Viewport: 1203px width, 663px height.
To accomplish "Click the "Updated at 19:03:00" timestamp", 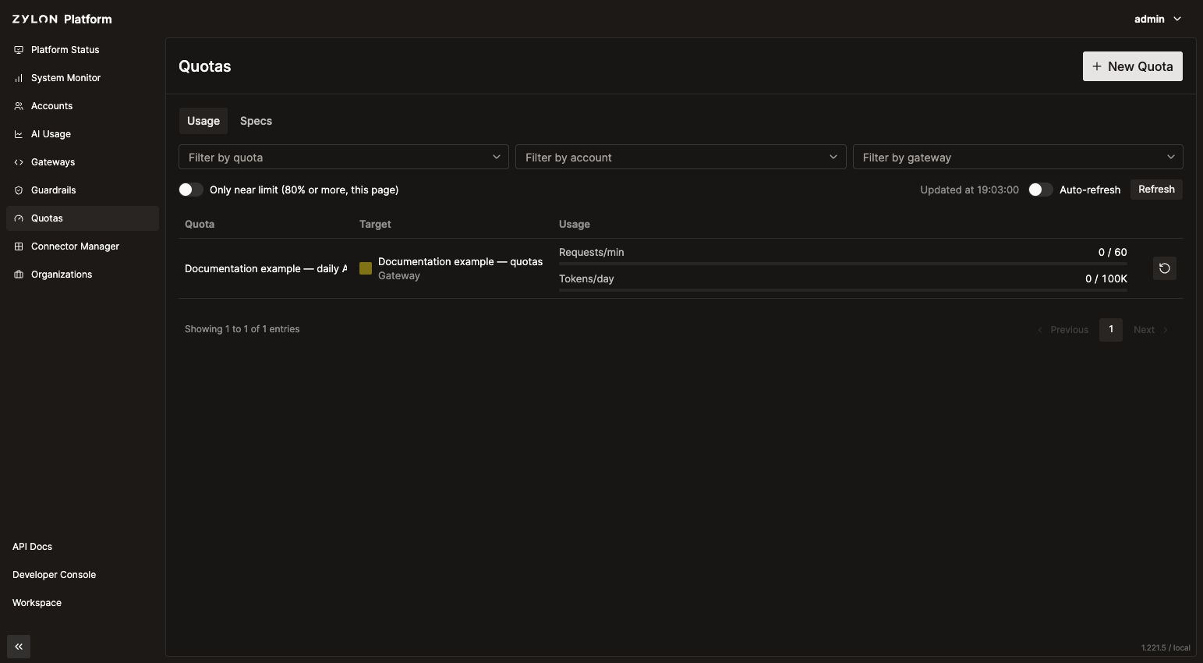I will click(969, 190).
